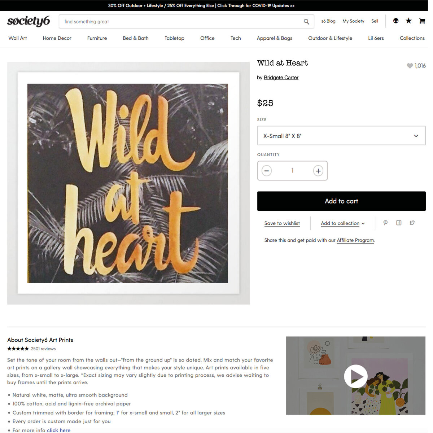Viewport: 433px width, 433px height.
Task: Increase quantity with plus button
Action: coord(318,171)
